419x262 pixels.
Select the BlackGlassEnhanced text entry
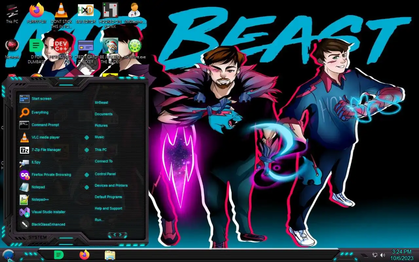click(48, 224)
